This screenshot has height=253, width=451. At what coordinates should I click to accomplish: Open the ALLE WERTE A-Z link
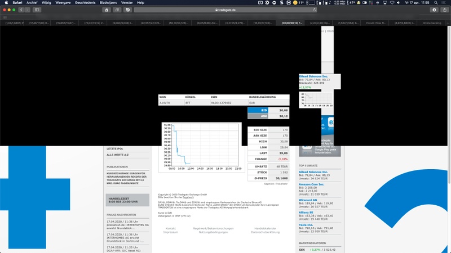[118, 155]
